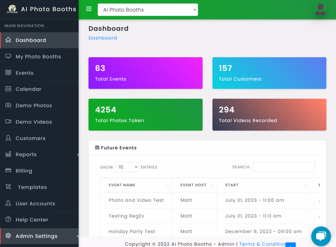
Task: Open Templates page from sidebar
Action: (39, 187)
